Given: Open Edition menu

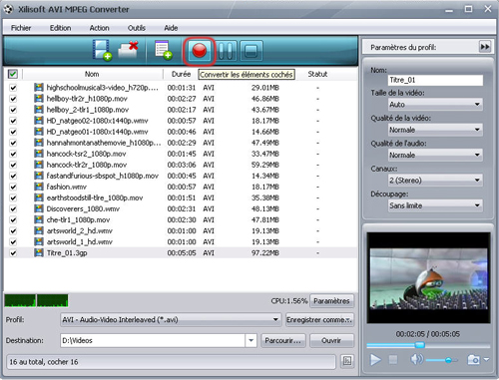Looking at the screenshot, I should [60, 28].
